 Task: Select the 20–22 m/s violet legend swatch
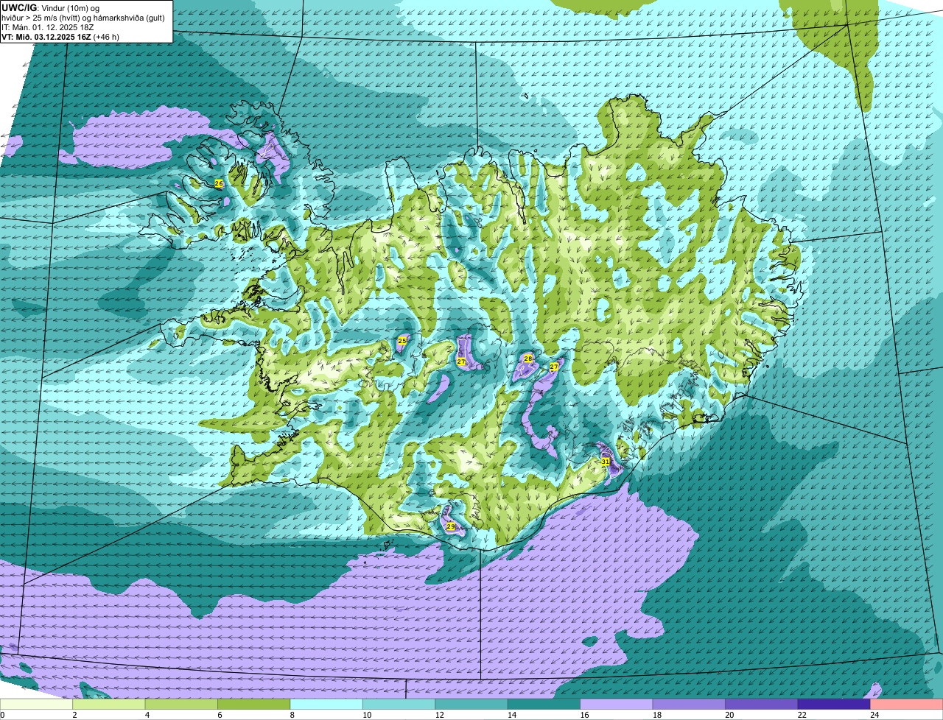762,705
